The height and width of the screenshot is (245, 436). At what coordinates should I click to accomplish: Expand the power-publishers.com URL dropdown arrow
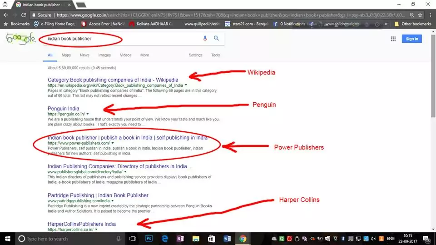click(x=113, y=143)
